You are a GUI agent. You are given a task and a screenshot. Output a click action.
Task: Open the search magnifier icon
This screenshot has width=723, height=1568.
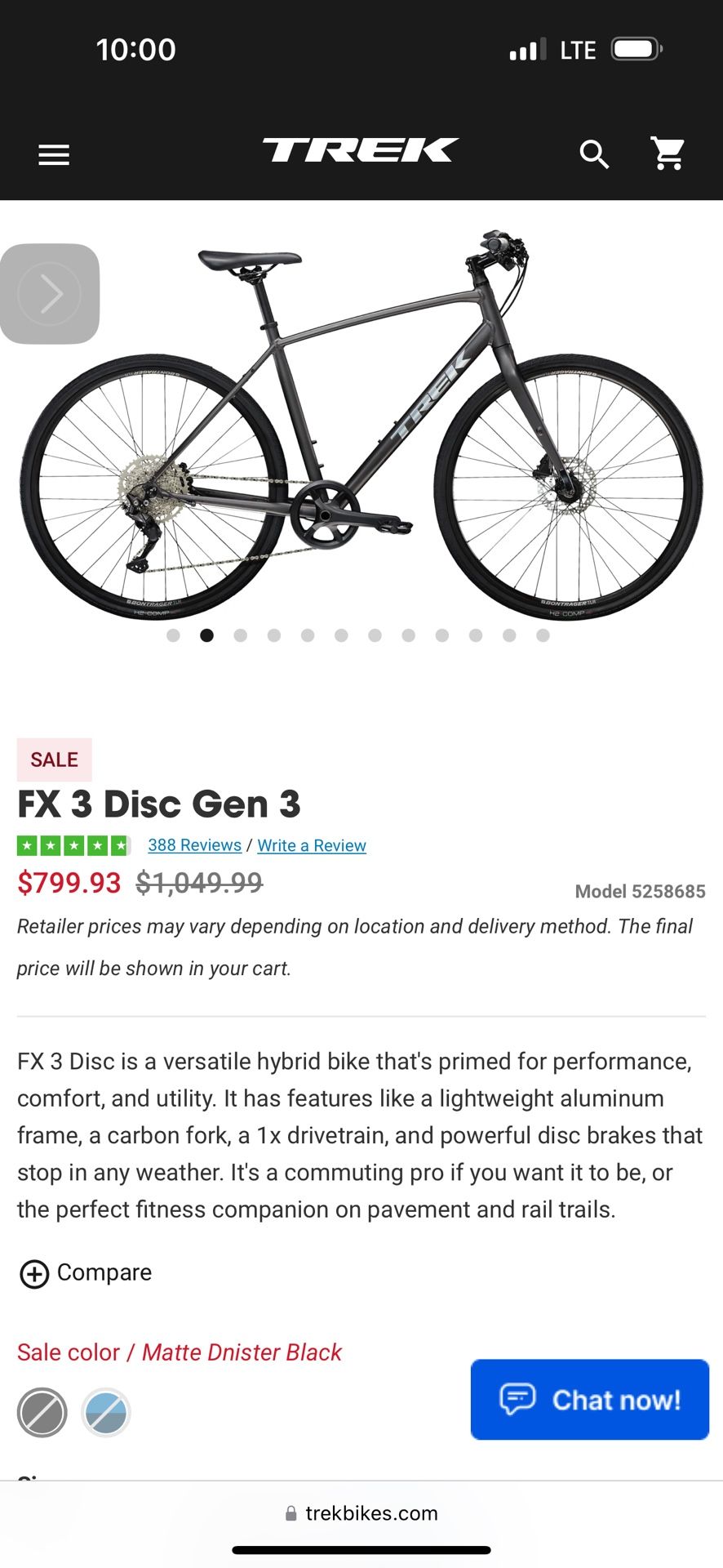tap(594, 154)
